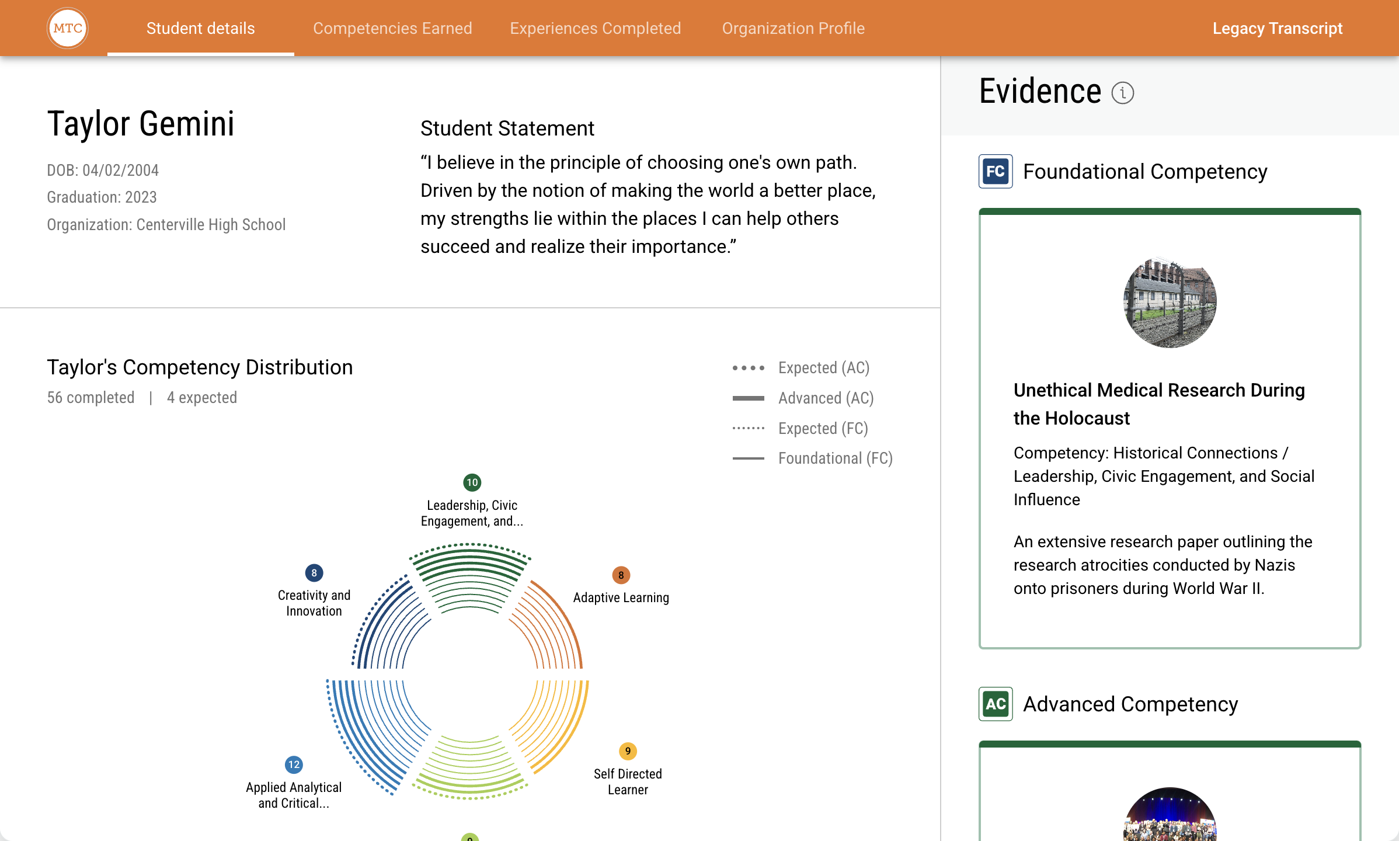Click the Student Statement heading
Image resolution: width=1399 pixels, height=841 pixels.
coord(507,128)
